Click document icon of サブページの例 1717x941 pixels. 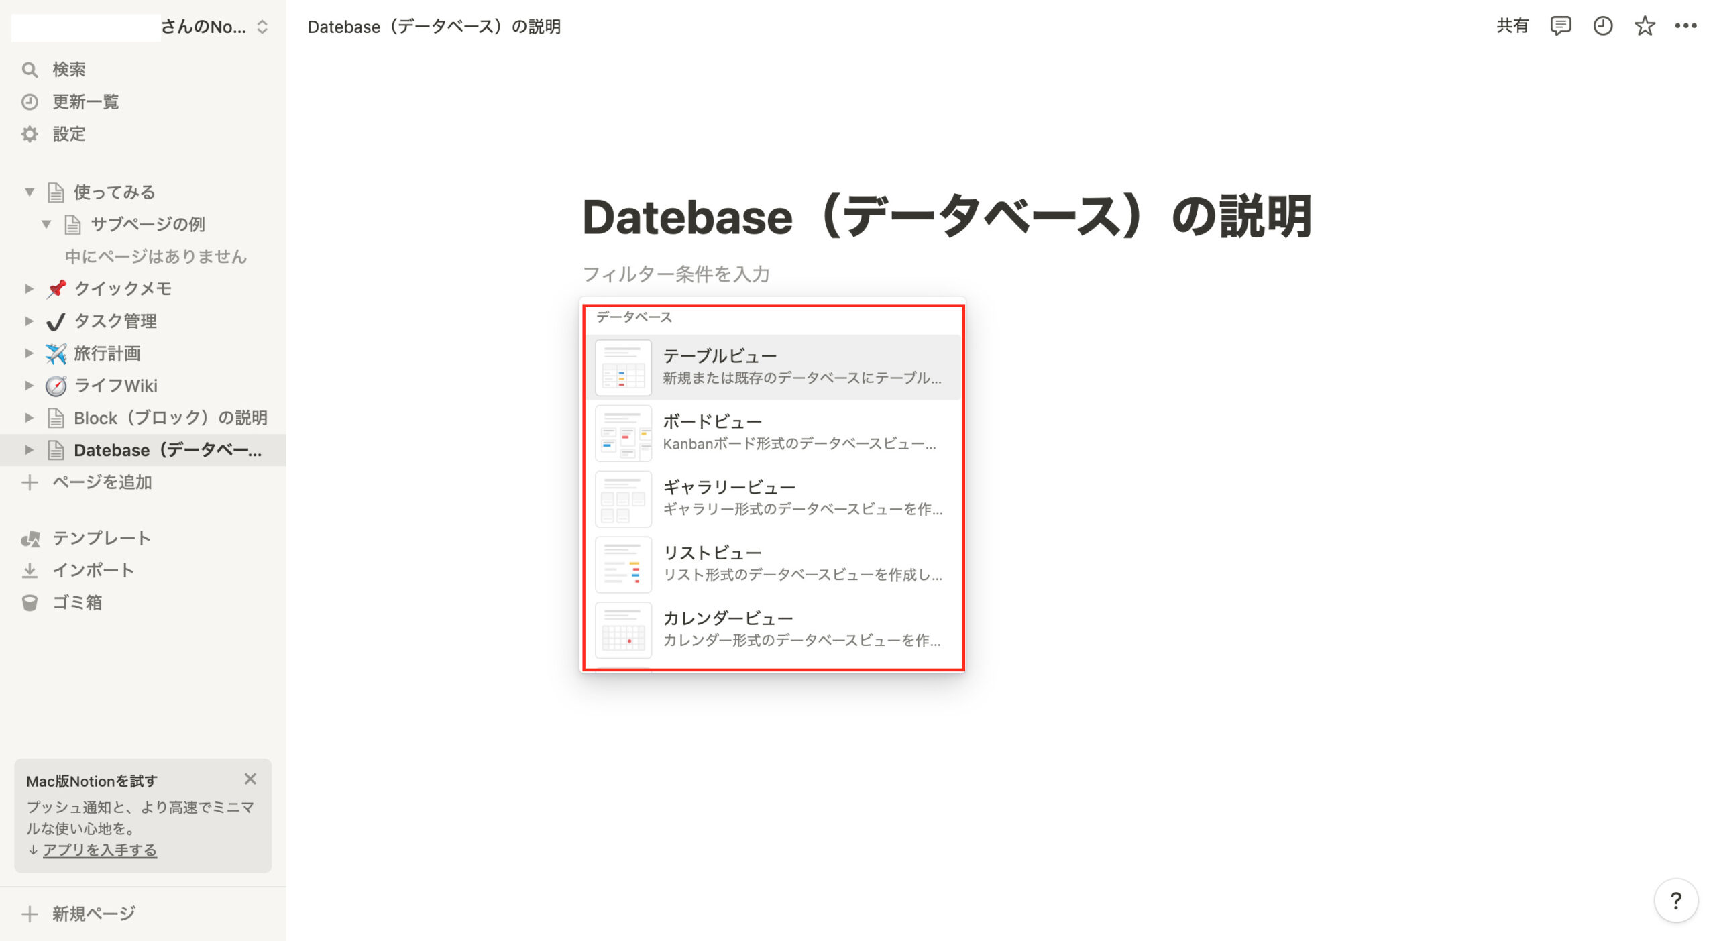pyautogui.click(x=72, y=225)
